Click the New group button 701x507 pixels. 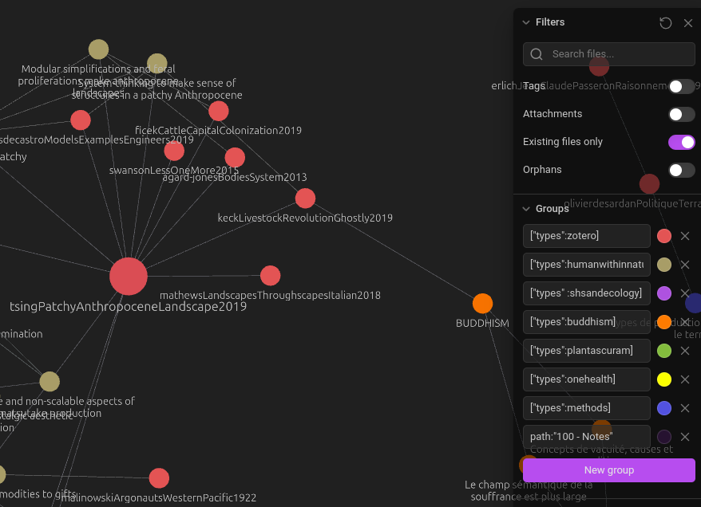(608, 470)
